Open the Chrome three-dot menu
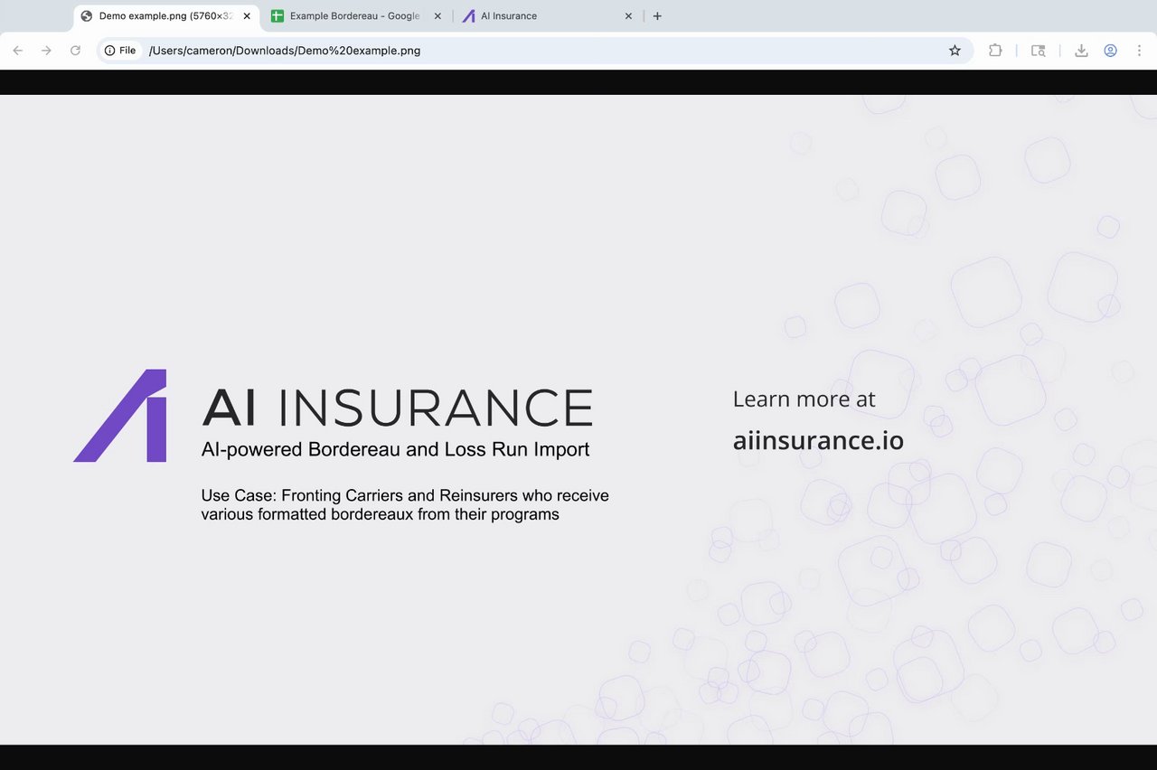The height and width of the screenshot is (770, 1157). [1139, 51]
